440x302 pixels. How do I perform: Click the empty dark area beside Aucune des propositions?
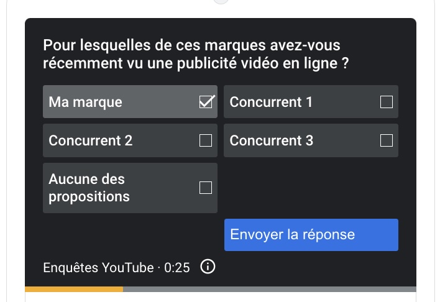click(x=311, y=188)
